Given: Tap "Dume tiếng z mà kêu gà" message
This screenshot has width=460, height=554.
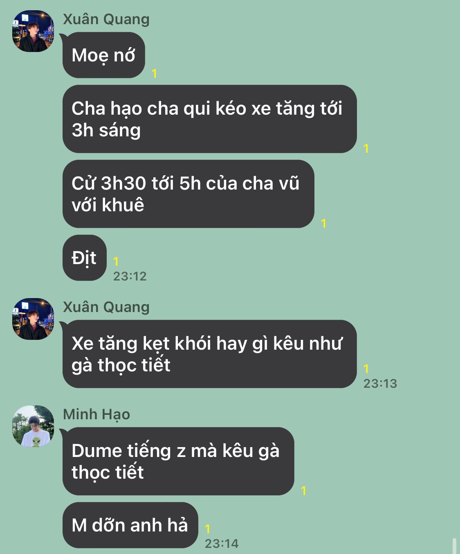Looking at the screenshot, I should (x=178, y=461).
